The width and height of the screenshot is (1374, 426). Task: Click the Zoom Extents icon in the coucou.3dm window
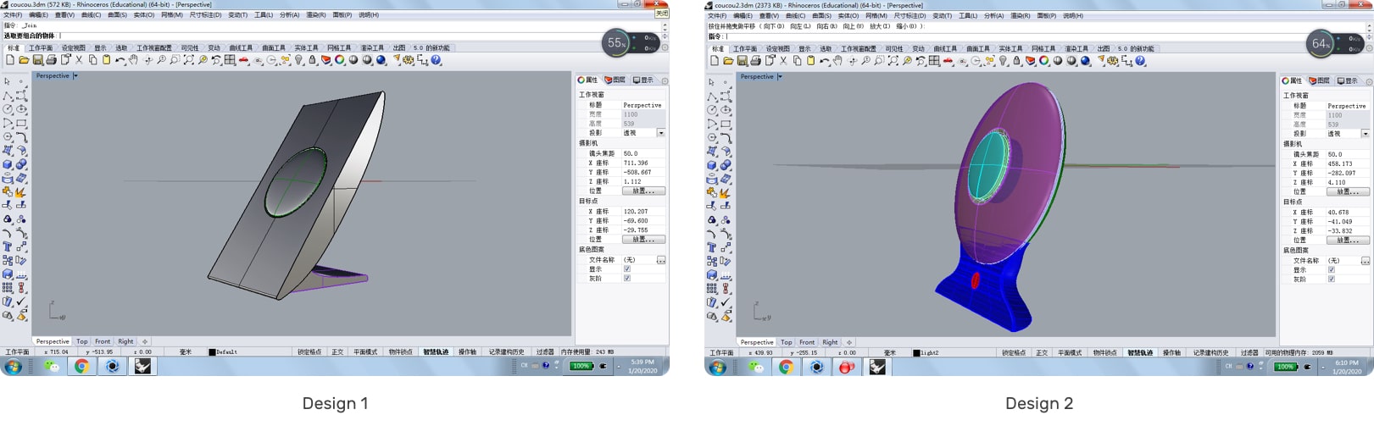(188, 60)
